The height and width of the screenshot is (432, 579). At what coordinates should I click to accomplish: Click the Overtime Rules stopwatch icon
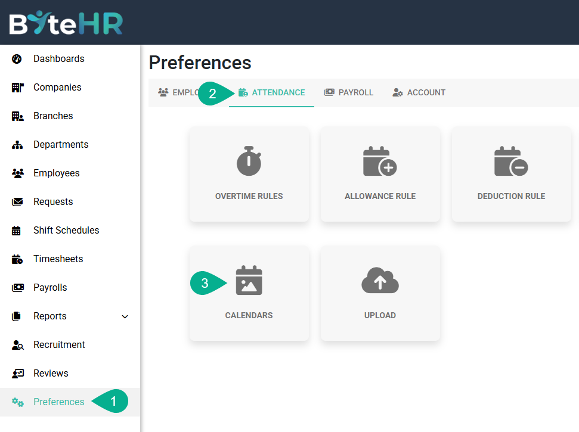click(x=249, y=161)
